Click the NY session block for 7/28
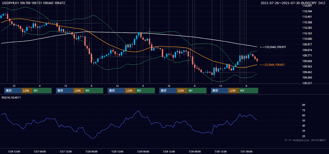The height and width of the screenshot is (154, 329). [145, 91]
